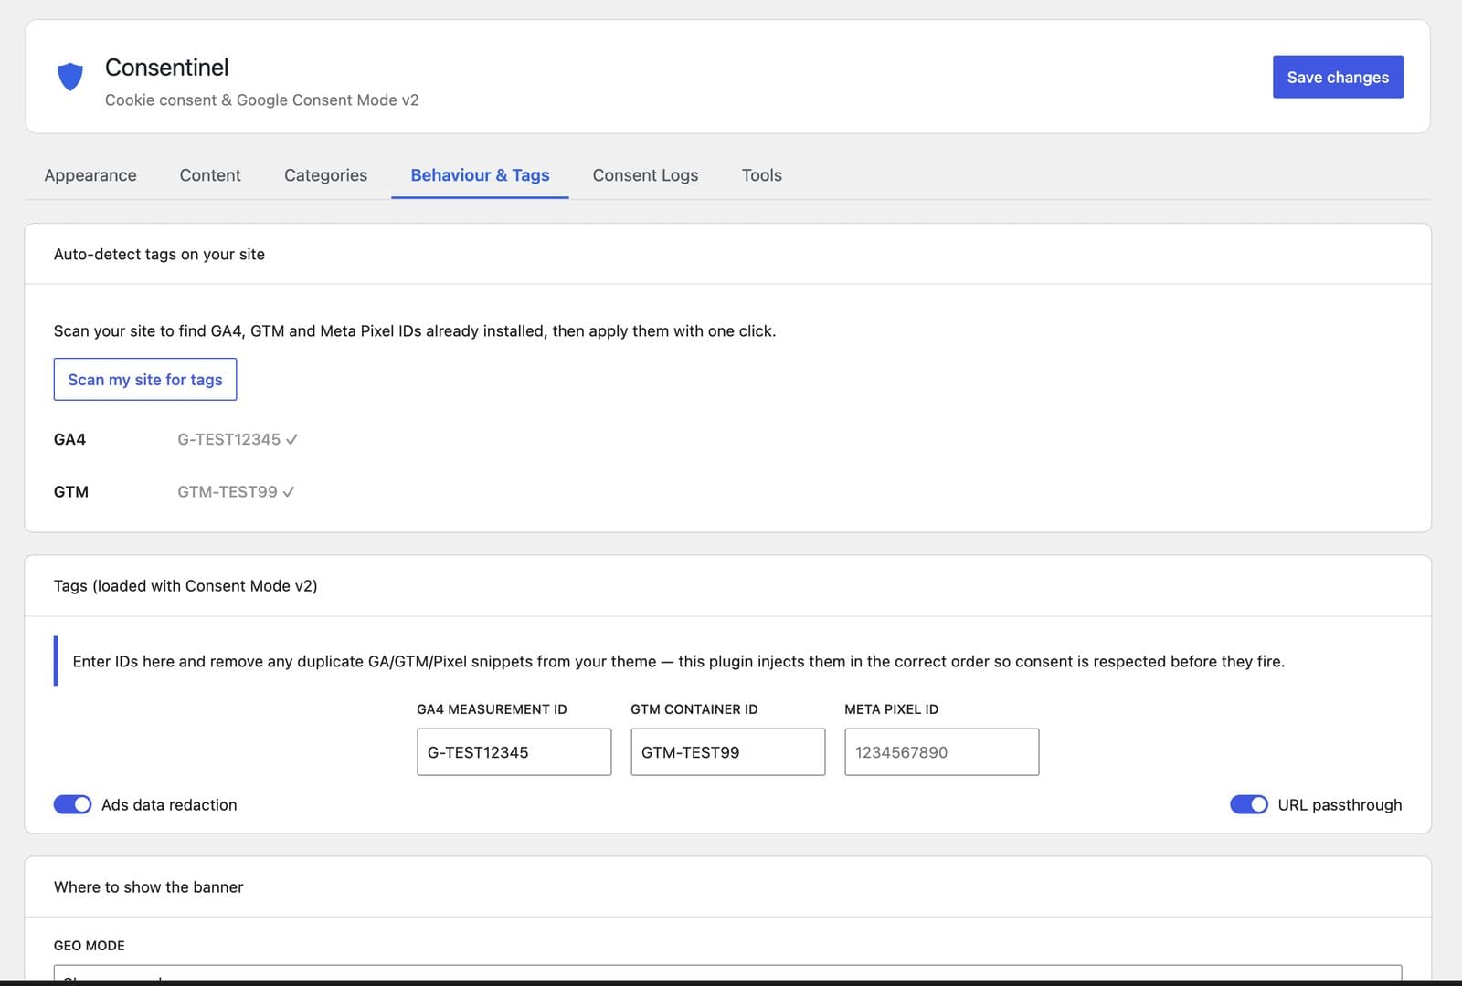1462x986 pixels.
Task: Click the URL passthrough label
Action: 1340,804
